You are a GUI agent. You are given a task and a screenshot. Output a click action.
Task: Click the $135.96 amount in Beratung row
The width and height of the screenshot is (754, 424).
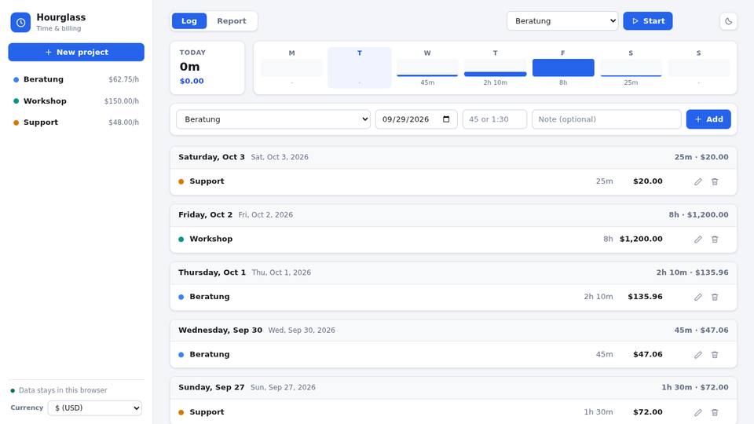pyautogui.click(x=645, y=297)
